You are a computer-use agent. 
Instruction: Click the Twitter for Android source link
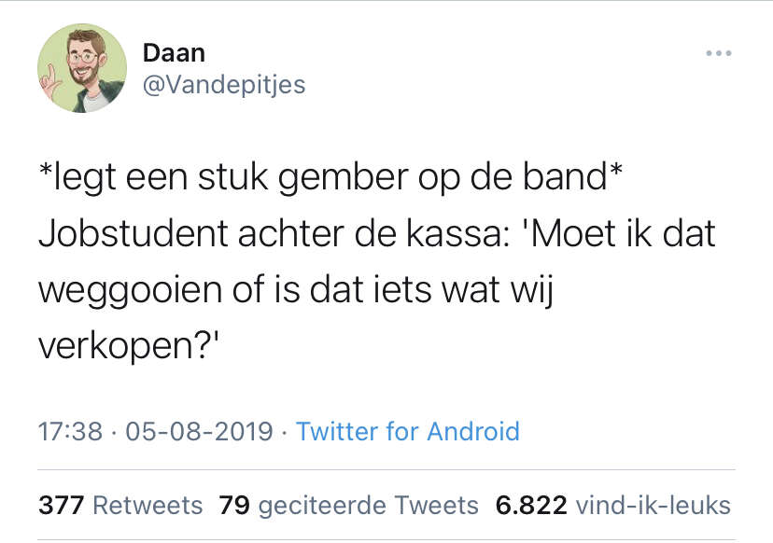pyautogui.click(x=408, y=432)
